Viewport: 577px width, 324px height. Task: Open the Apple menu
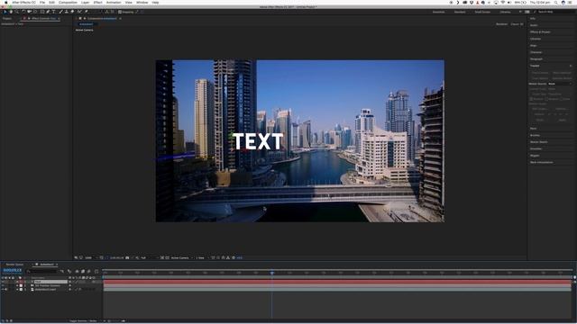(5, 2)
